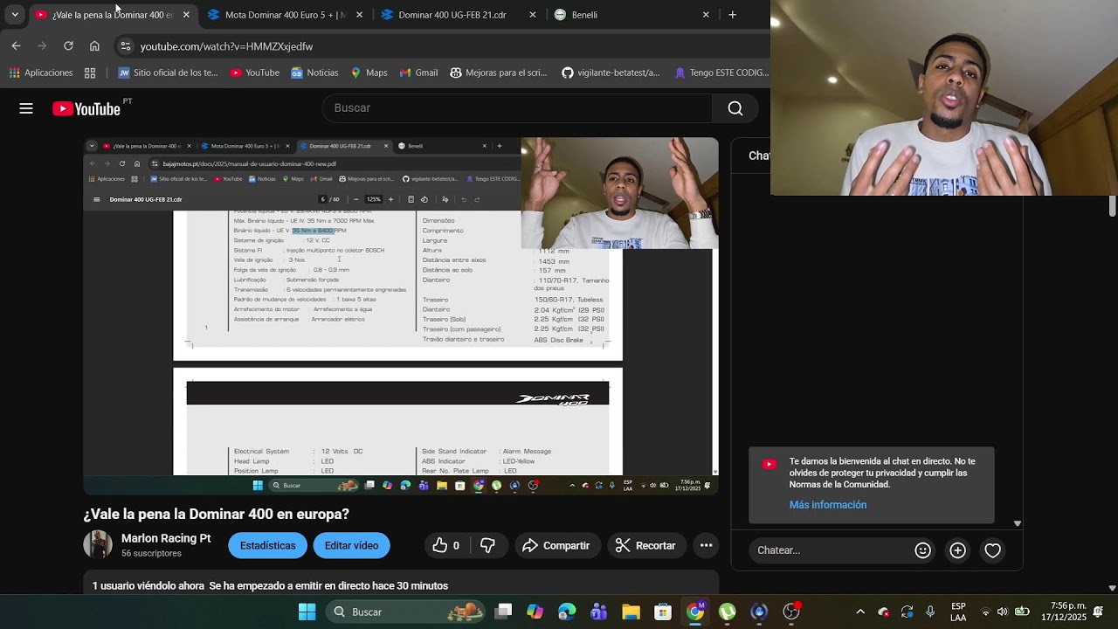Open the notification bell in taskbar
Viewport: 1118px width, 629px height.
tap(1099, 612)
